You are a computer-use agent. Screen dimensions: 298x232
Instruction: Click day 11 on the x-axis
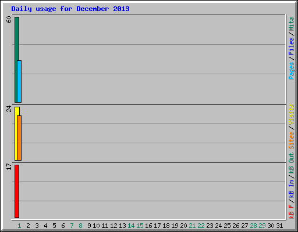[105, 226]
